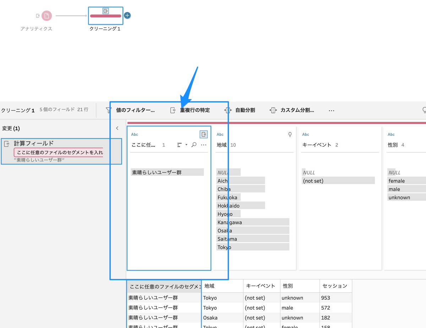Click the calculated field change icon above the クリーニング 1 step

click(105, 11)
